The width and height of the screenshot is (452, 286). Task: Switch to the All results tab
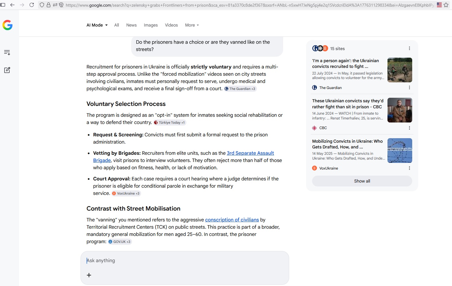[117, 25]
